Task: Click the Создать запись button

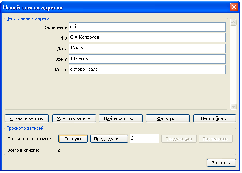Action: [x=27, y=118]
